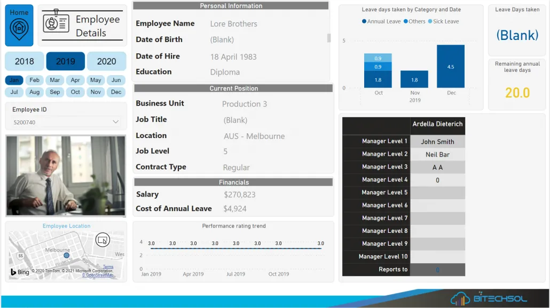The image size is (550, 308).
Task: Click the Personal Information scrollbar
Action: click(328, 38)
